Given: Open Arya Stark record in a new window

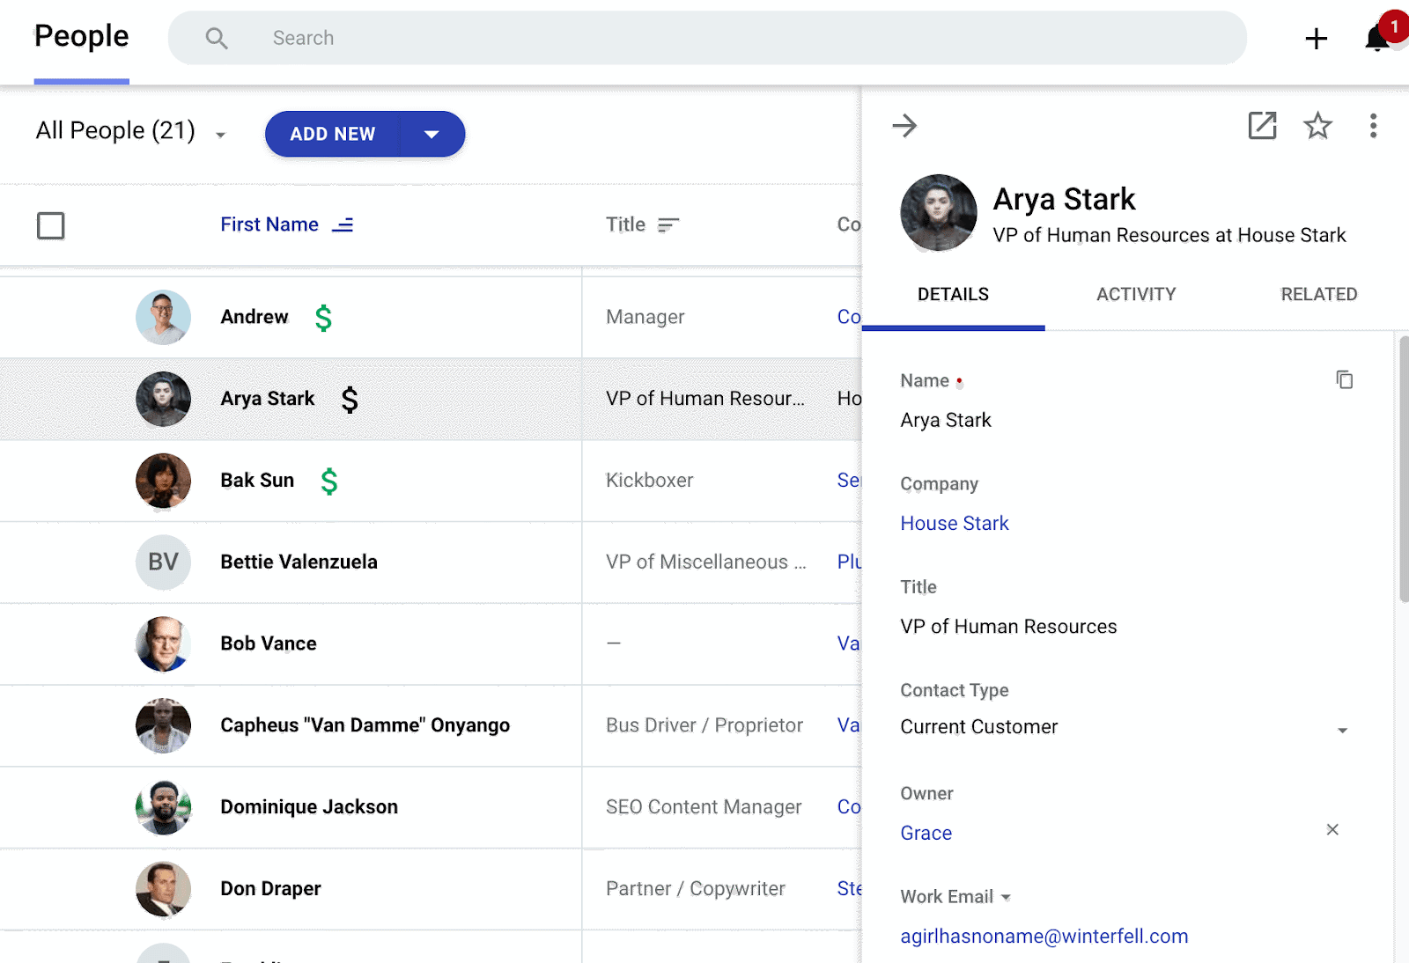Looking at the screenshot, I should tap(1262, 126).
